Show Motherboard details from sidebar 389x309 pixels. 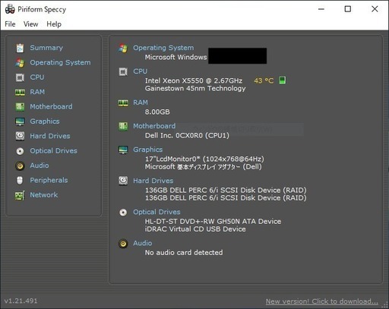pos(51,106)
